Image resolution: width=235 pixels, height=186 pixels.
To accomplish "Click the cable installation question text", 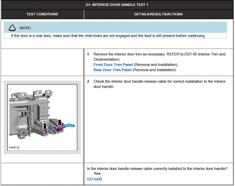I will pyautogui.click(x=157, y=169).
